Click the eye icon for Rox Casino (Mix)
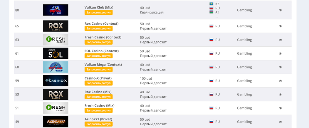 (280, 95)
